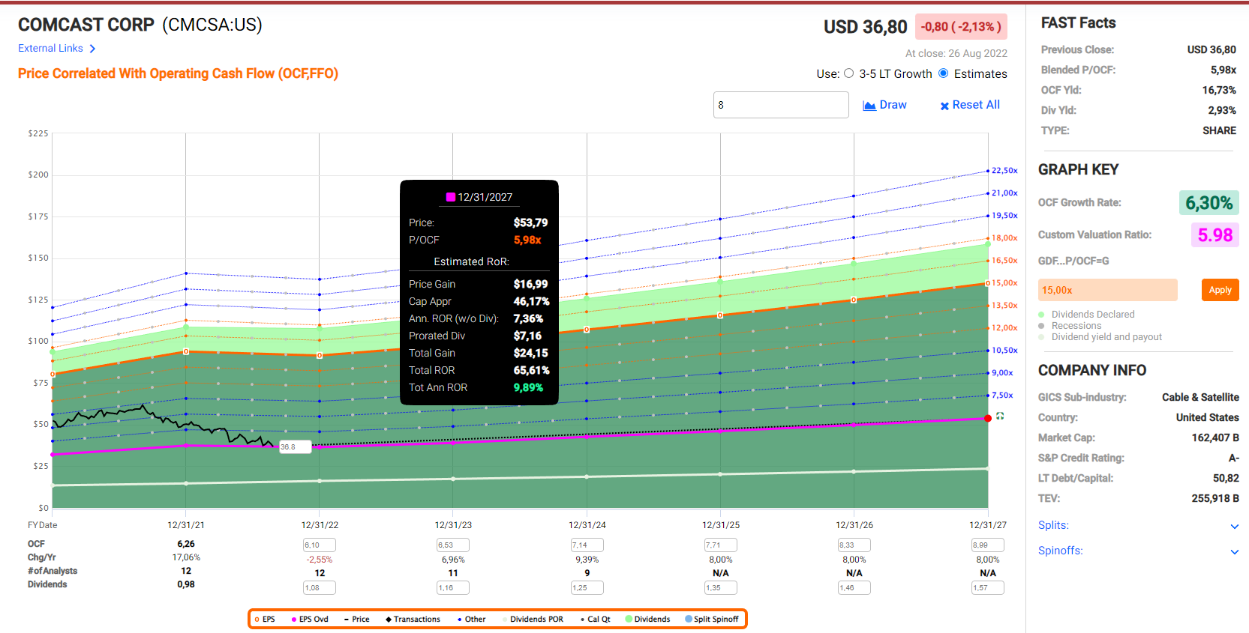Click the Price Correlated With Operating Cash Flow heading
The width and height of the screenshot is (1249, 633).
coord(178,73)
